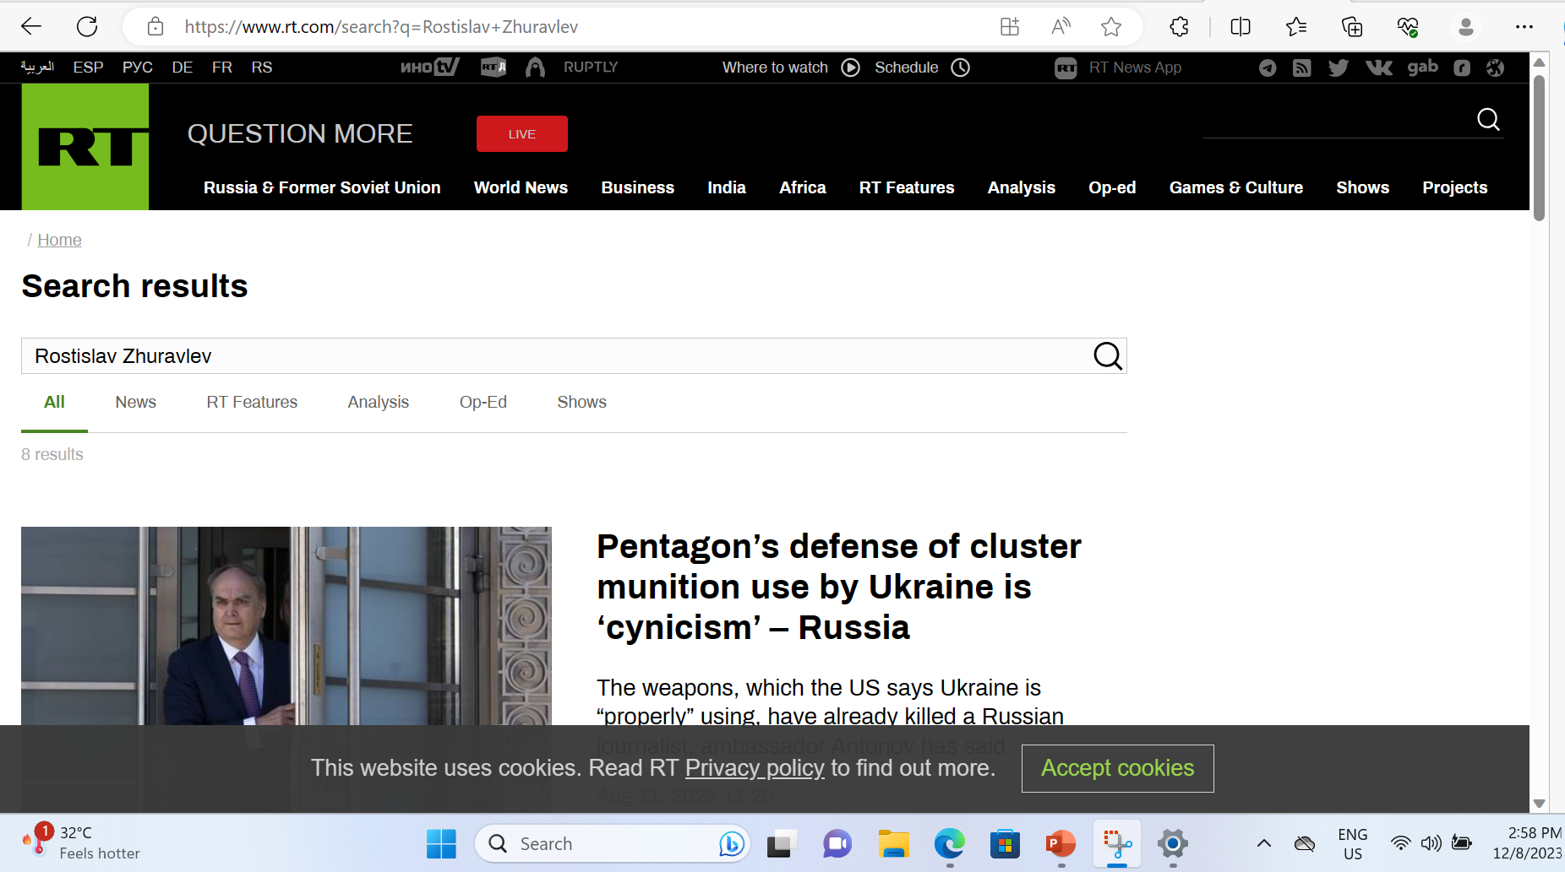Open the apps grid icon in address bar
Screen dimensions: 1565x872
pos(1010,27)
